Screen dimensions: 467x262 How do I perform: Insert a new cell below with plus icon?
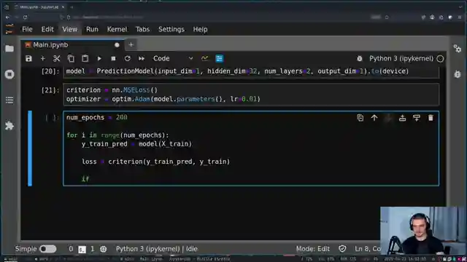click(42, 58)
